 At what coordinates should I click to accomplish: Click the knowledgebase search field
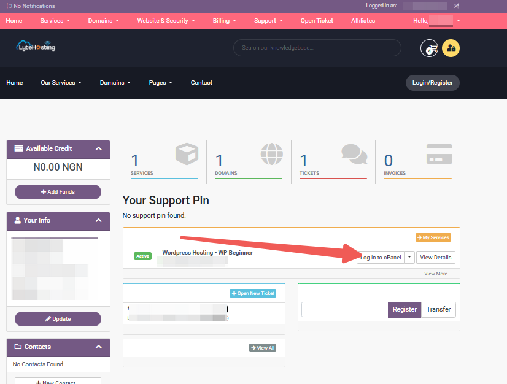(x=317, y=47)
